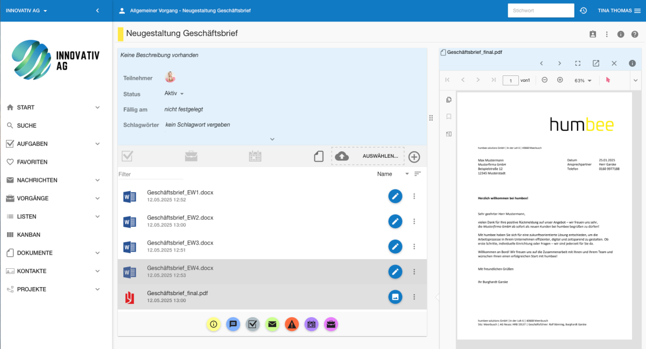The width and height of the screenshot is (646, 349).
Task: Edit Geschäftsbrief_EW1.docx with the pencil button
Action: [x=395, y=197]
